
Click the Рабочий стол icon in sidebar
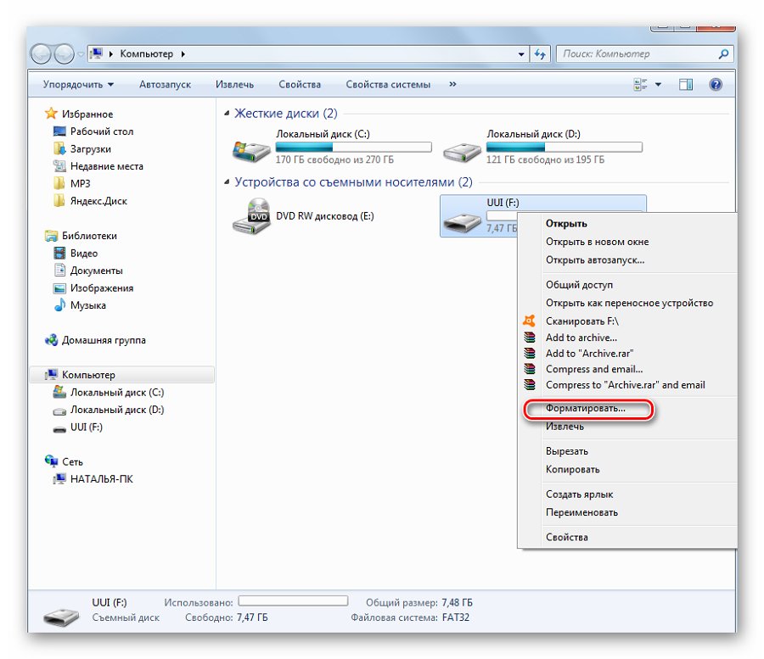click(59, 131)
